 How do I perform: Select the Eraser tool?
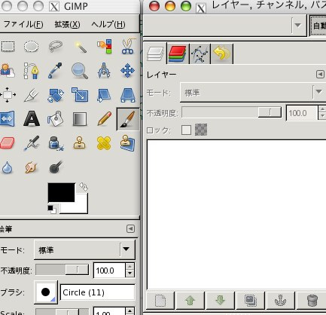pyautogui.click(x=7, y=143)
